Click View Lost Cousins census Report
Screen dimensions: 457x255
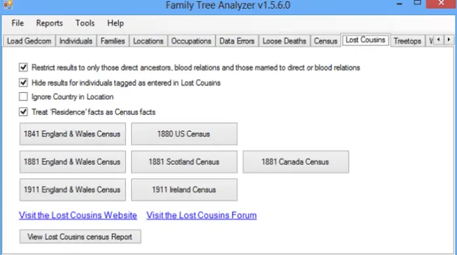point(80,237)
